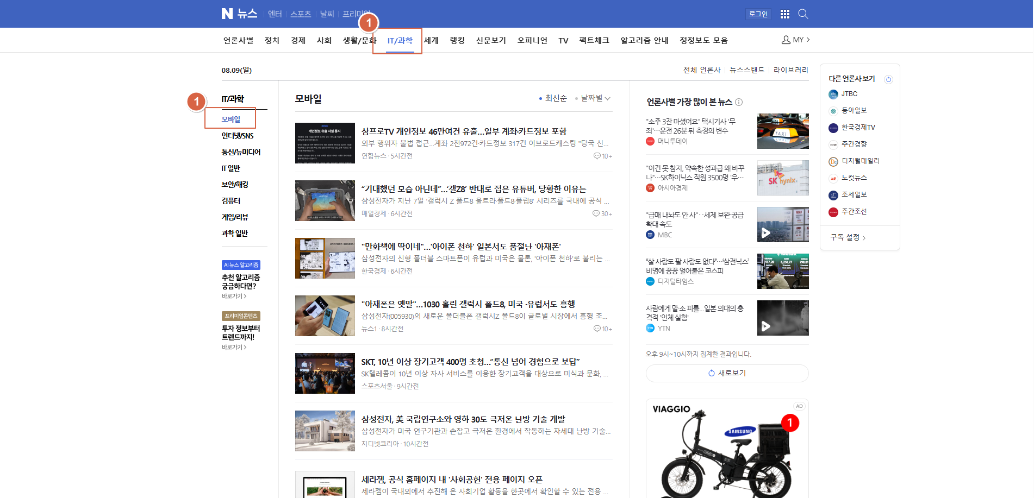Open the 스포츠 header link

pyautogui.click(x=301, y=14)
